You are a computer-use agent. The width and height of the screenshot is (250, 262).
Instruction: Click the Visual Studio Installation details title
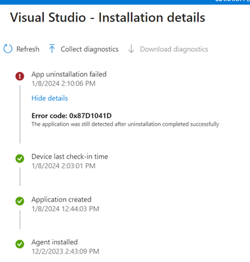[108, 18]
